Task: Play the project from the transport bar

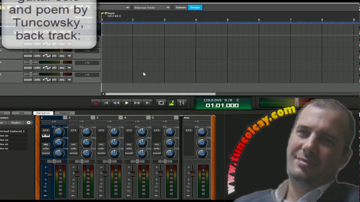Action: click(127, 103)
